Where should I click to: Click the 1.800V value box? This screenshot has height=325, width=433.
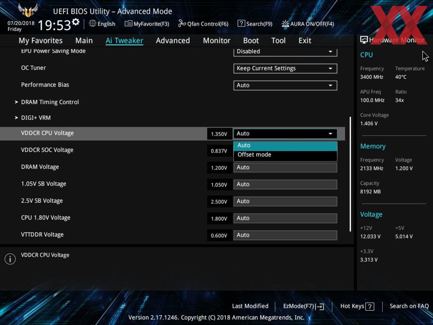[x=219, y=218]
